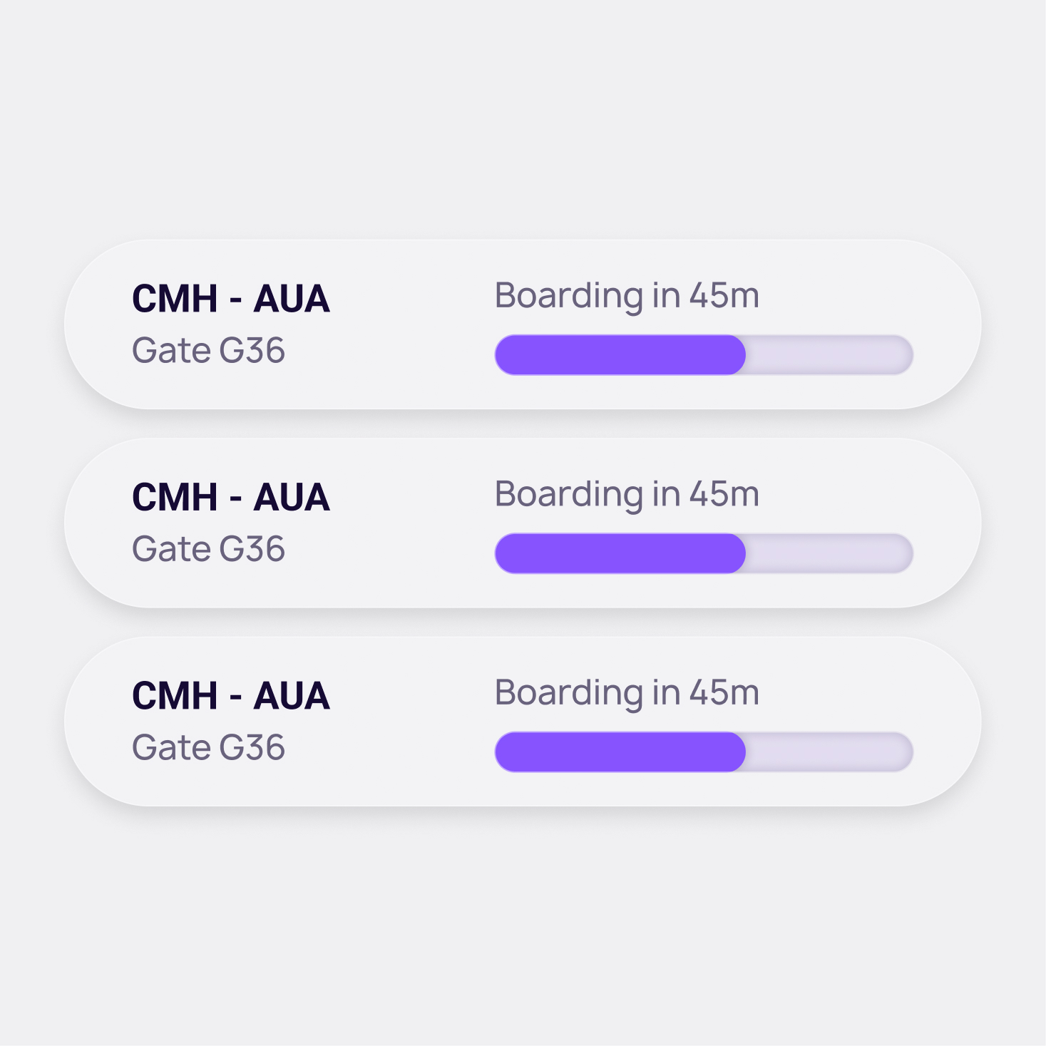Click AUA destination code in first flight card
Image resolution: width=1046 pixels, height=1046 pixels.
[292, 299]
